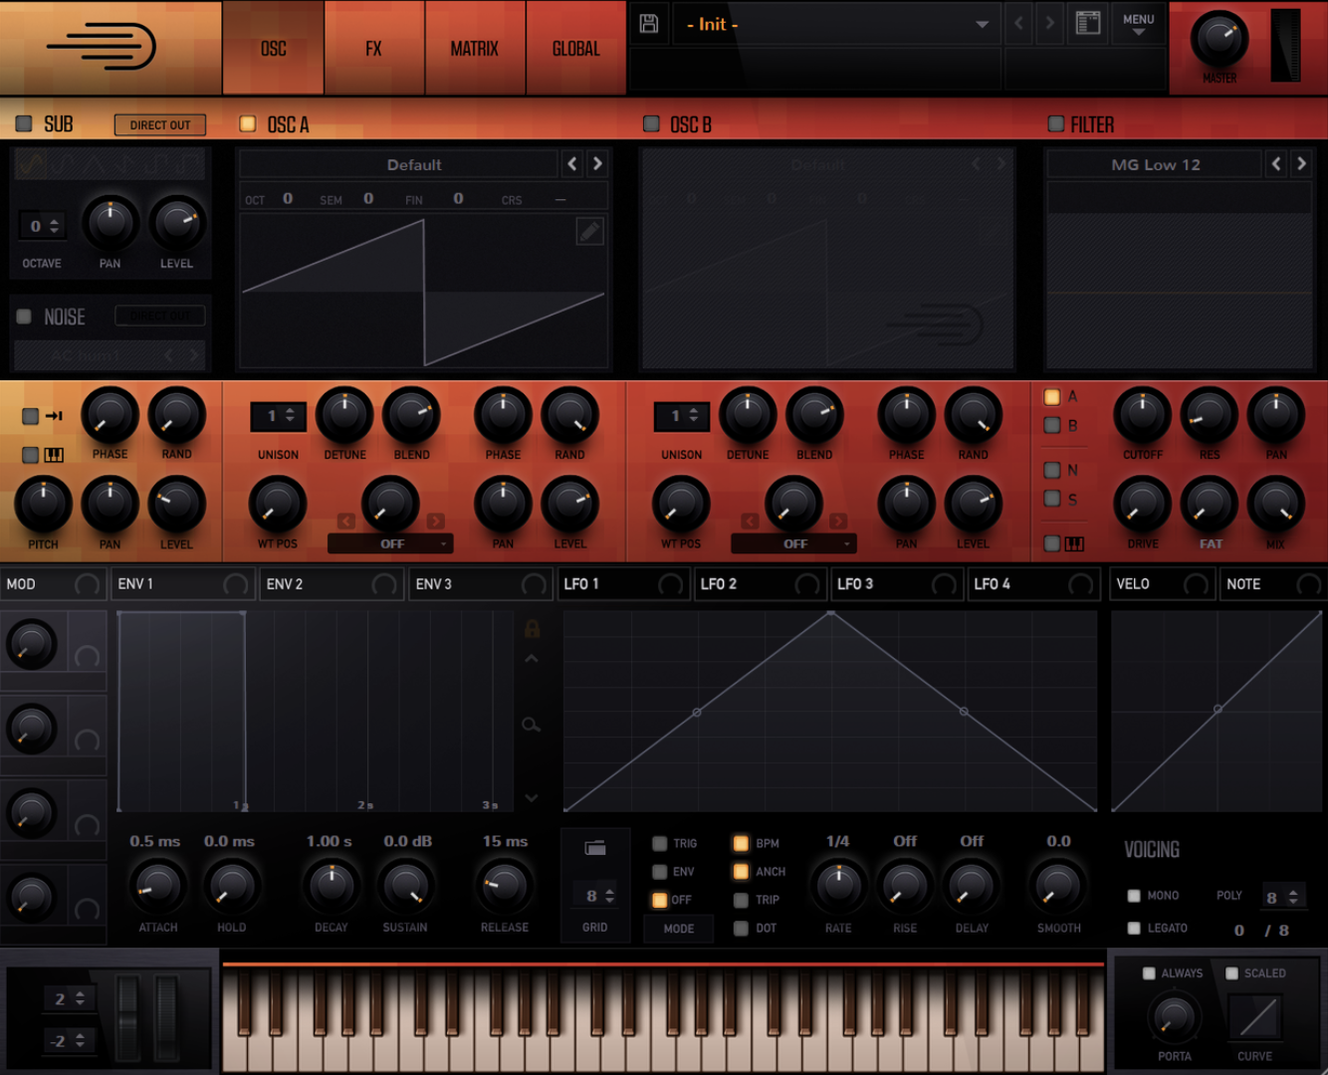The height and width of the screenshot is (1075, 1328).
Task: Click the MODE button below the LFO options
Action: 678,929
